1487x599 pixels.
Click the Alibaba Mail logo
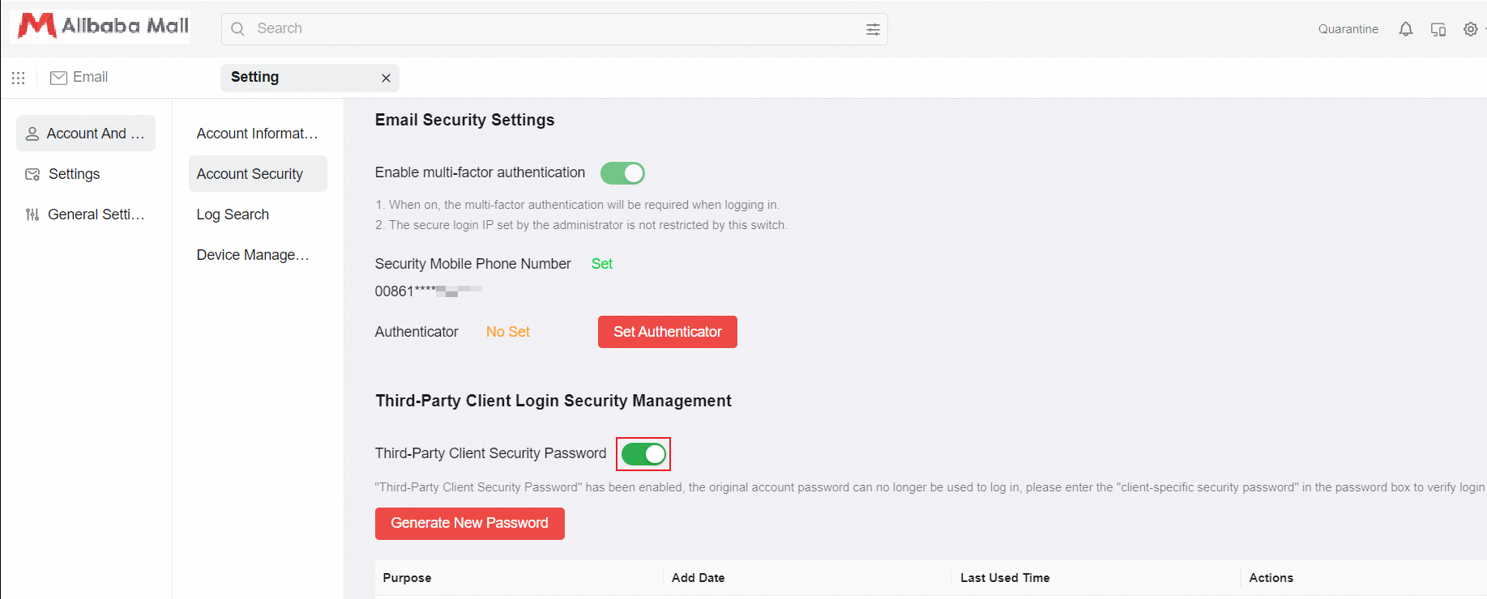click(103, 27)
